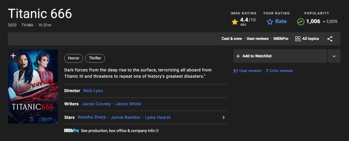This screenshot has width=349, height=141.
Task: Open director Nick Lyon's page
Action: [93, 91]
